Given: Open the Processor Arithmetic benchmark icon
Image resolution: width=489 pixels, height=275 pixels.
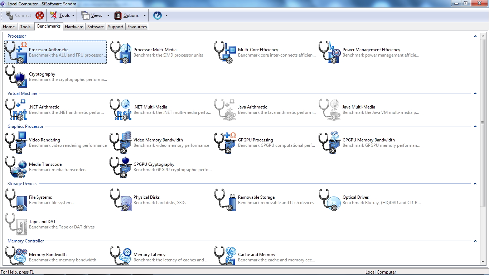Looking at the screenshot, I should click(16, 52).
